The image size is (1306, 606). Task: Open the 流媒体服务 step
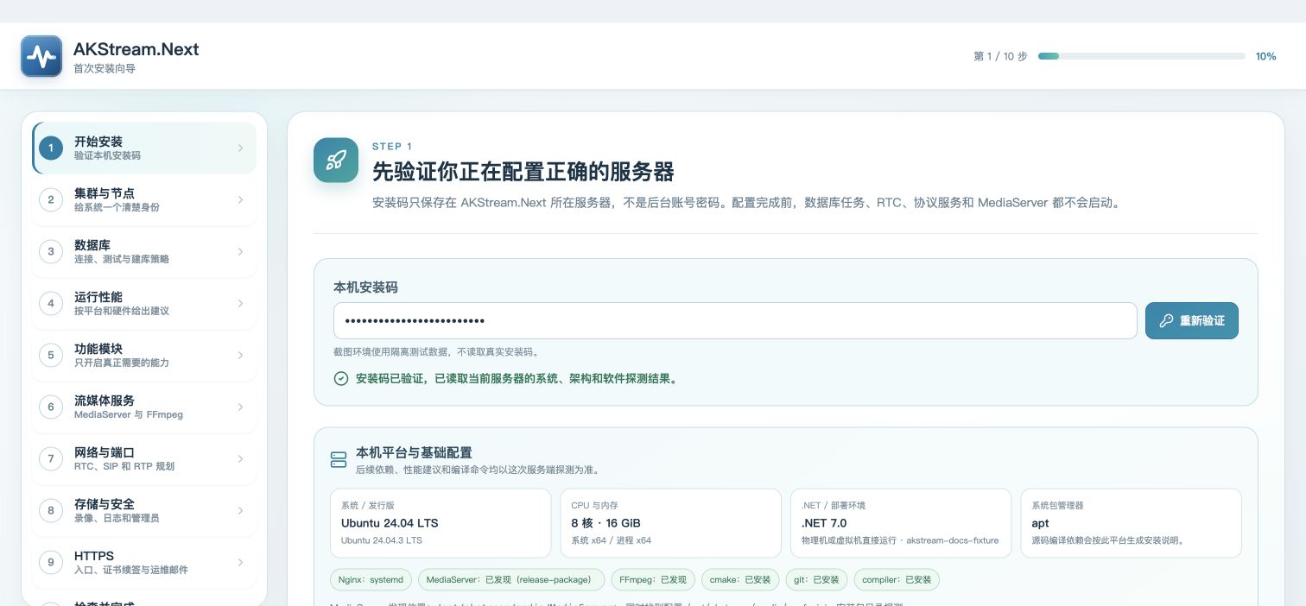coord(144,407)
